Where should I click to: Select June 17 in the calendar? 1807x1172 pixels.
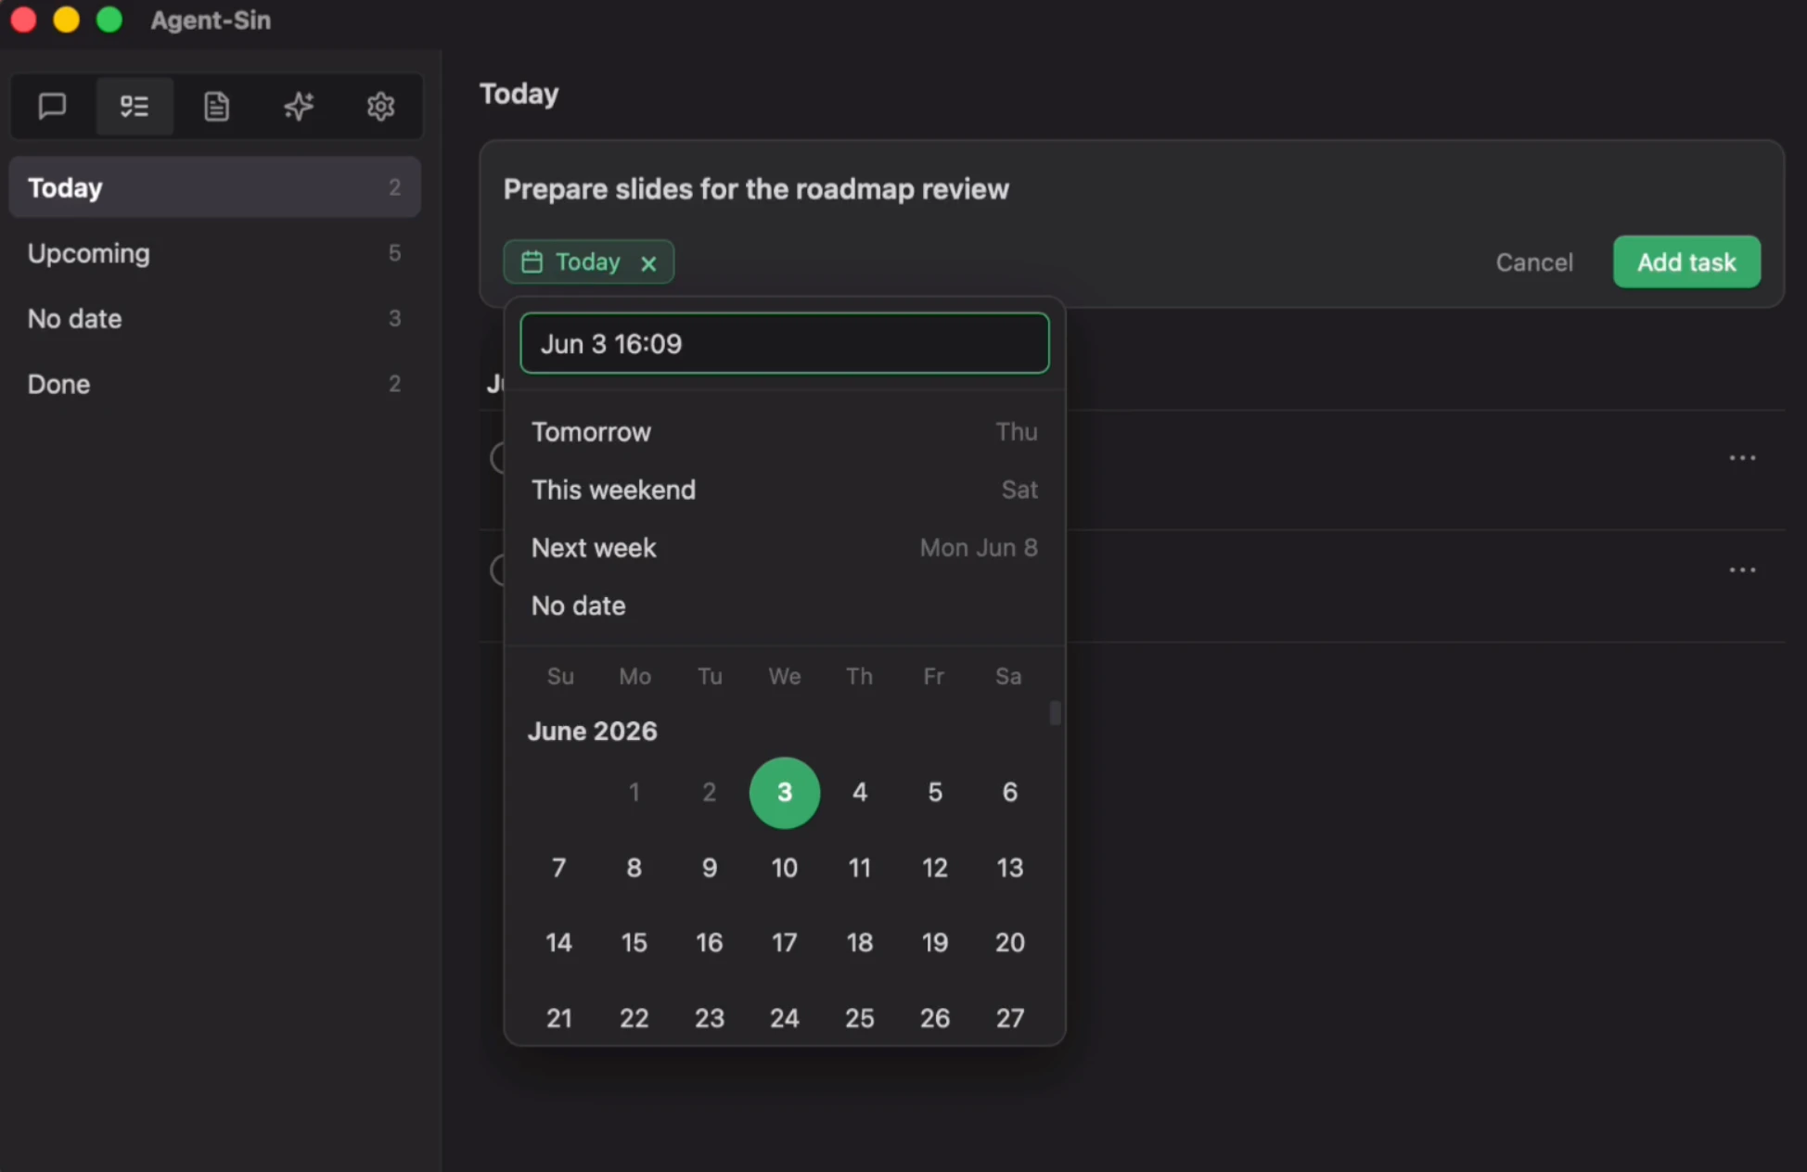[x=785, y=943]
